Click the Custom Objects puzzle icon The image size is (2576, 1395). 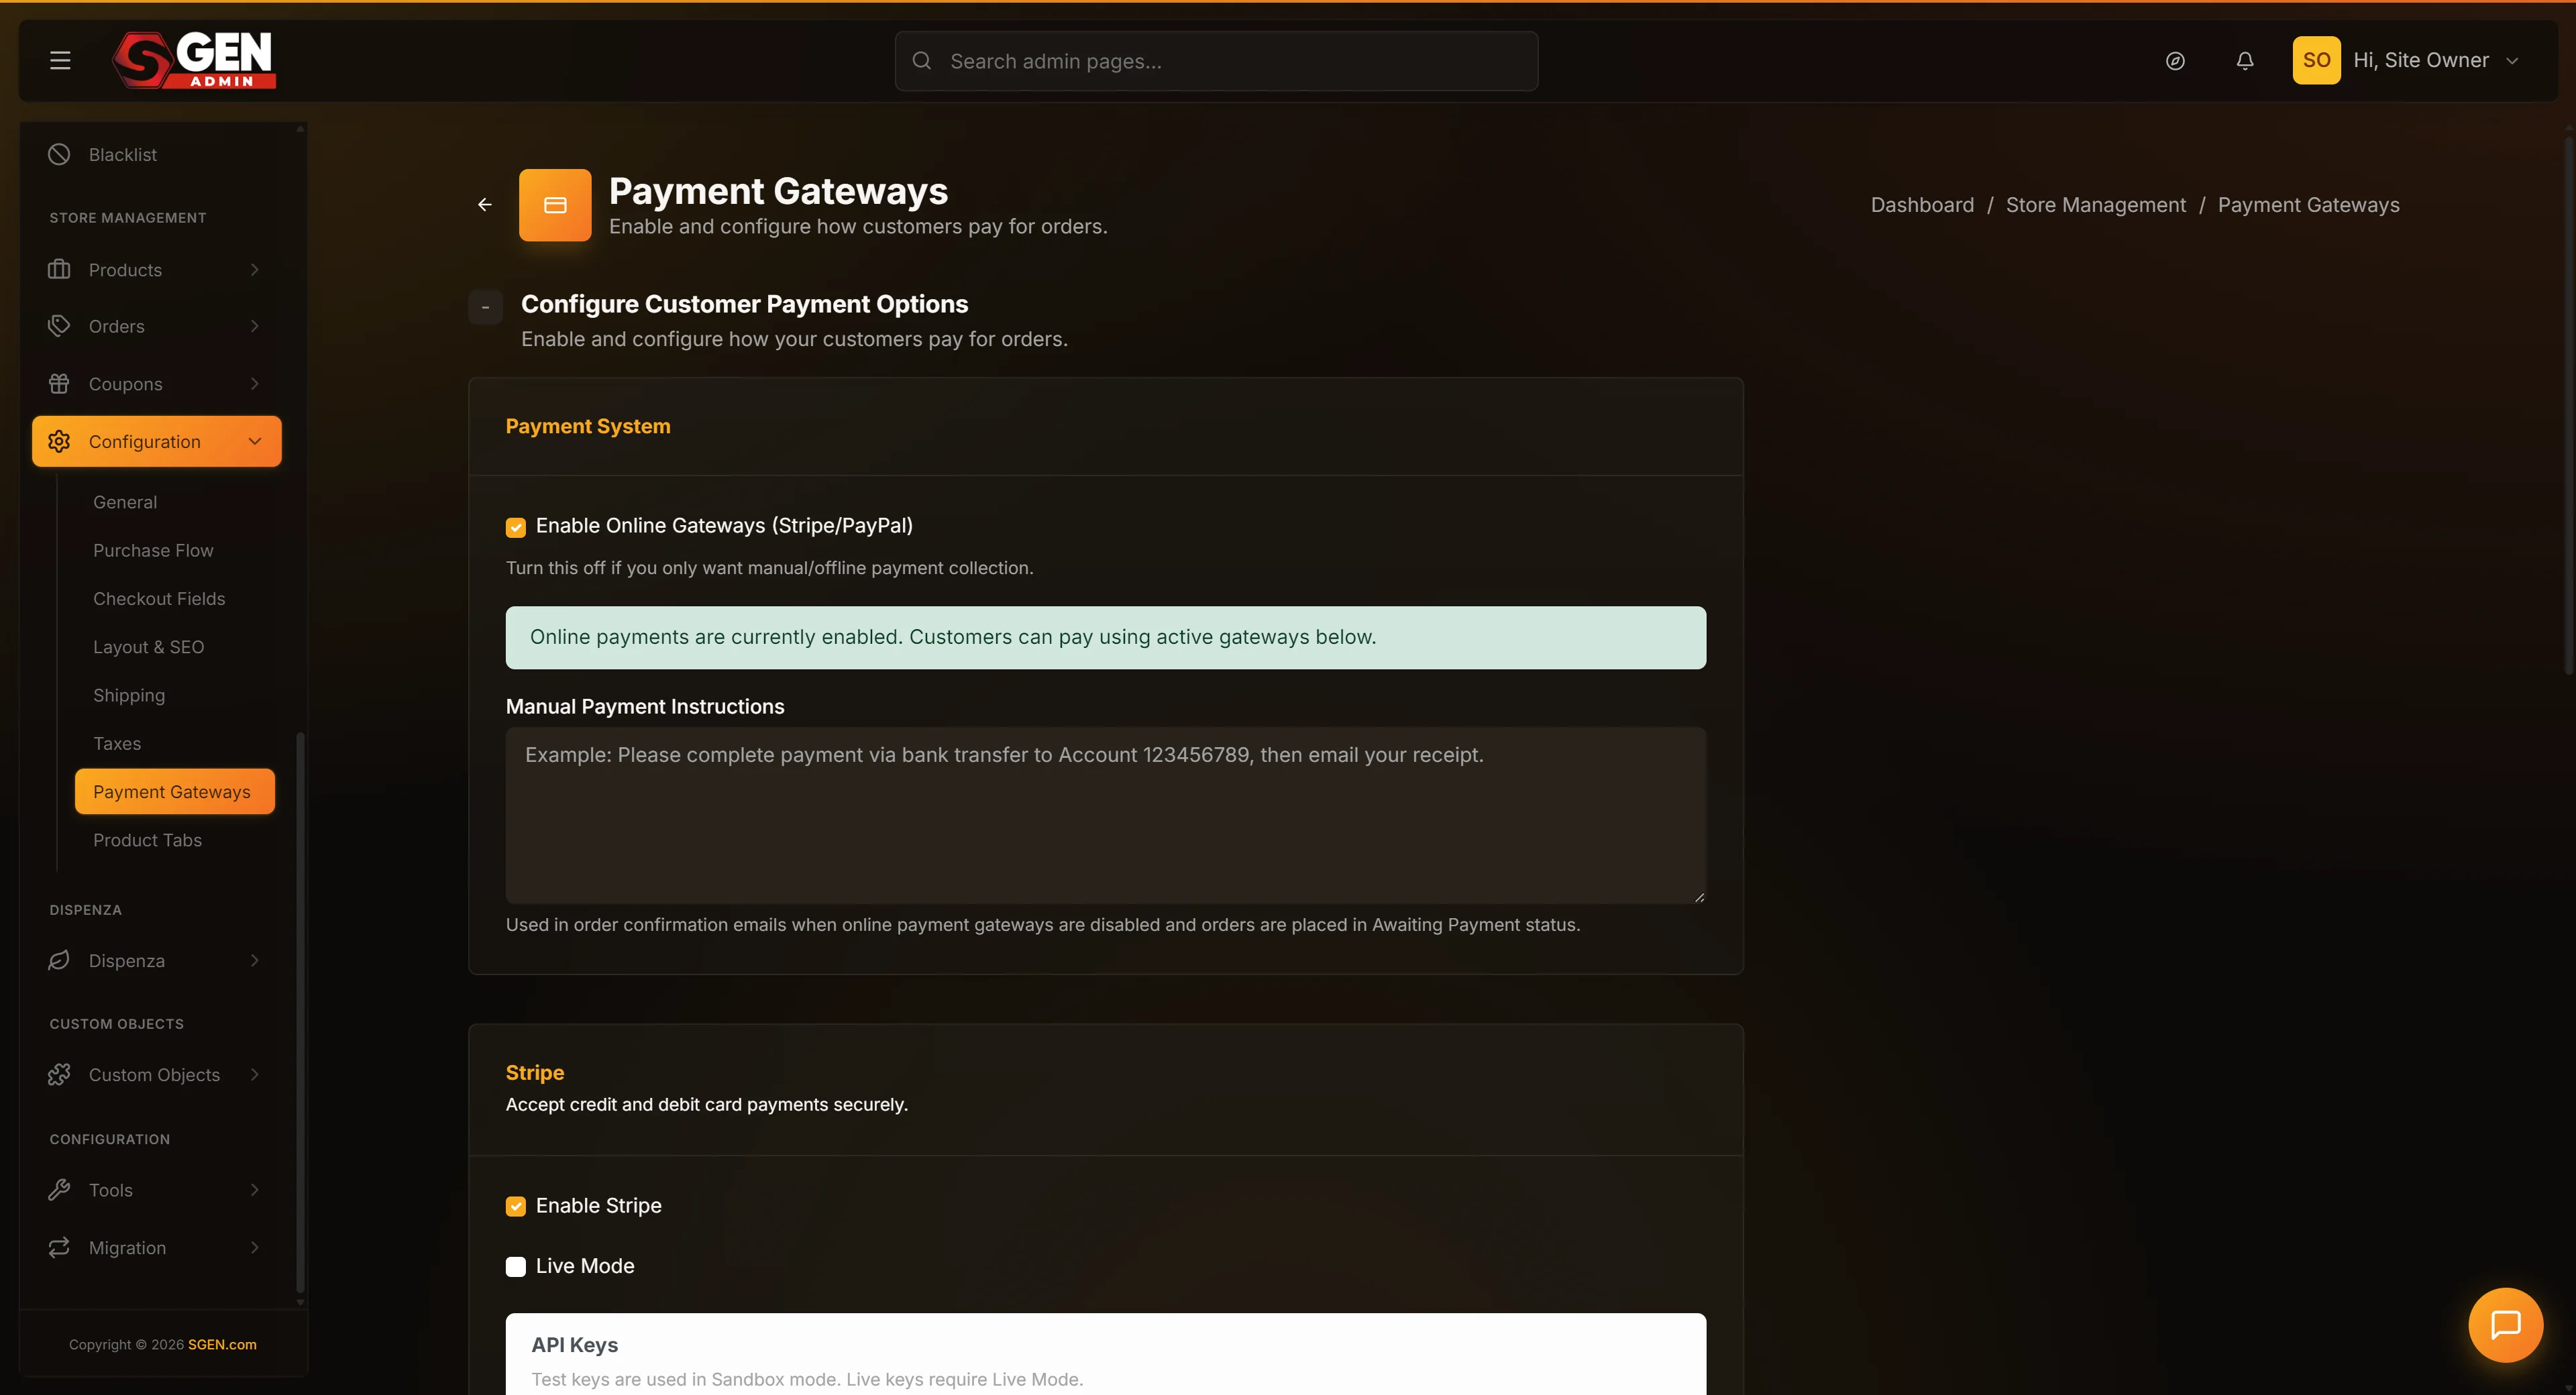click(x=59, y=1075)
